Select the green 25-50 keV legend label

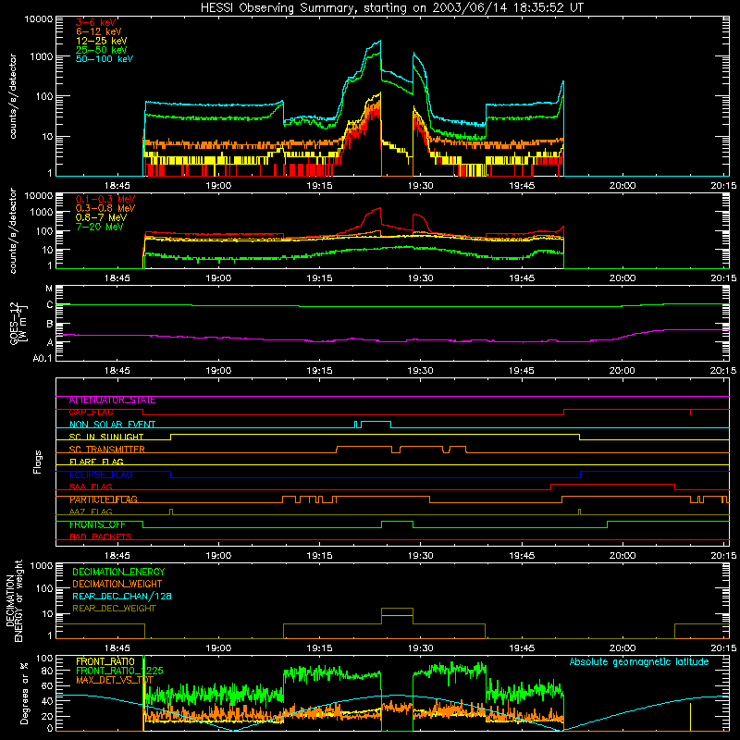pyautogui.click(x=101, y=50)
